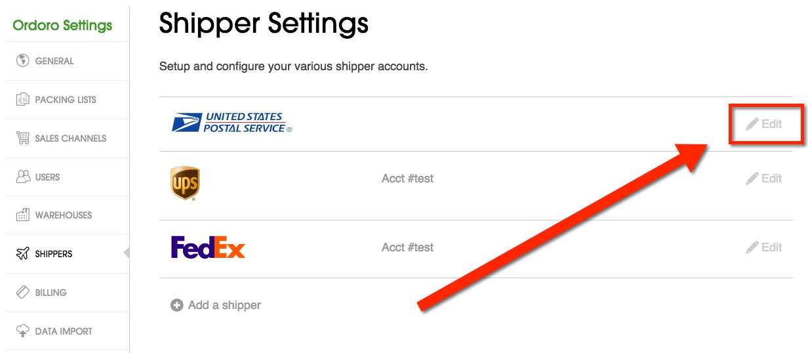Click the Add a shipper link

pyautogui.click(x=224, y=305)
